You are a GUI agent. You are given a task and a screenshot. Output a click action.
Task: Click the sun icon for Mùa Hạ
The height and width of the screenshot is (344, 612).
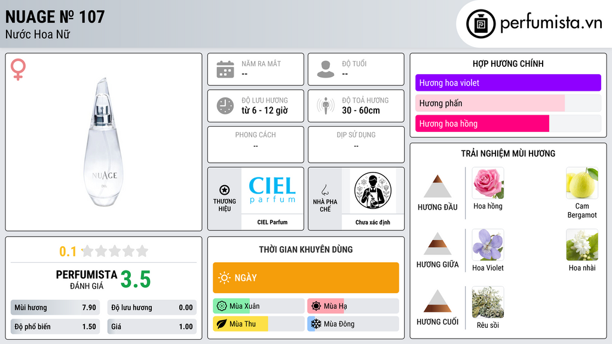click(x=316, y=306)
